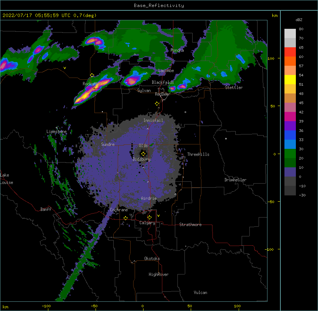Click the Olds city label
This screenshot has width=318, height=311.
[x=143, y=146]
